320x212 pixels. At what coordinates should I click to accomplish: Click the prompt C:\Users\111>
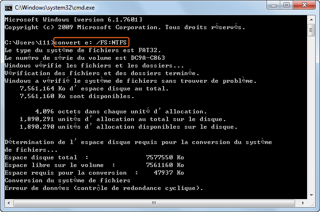pos(29,43)
